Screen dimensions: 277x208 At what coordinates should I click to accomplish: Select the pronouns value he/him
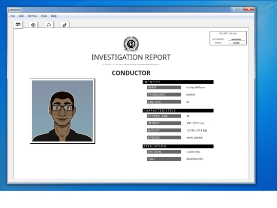tap(191, 94)
